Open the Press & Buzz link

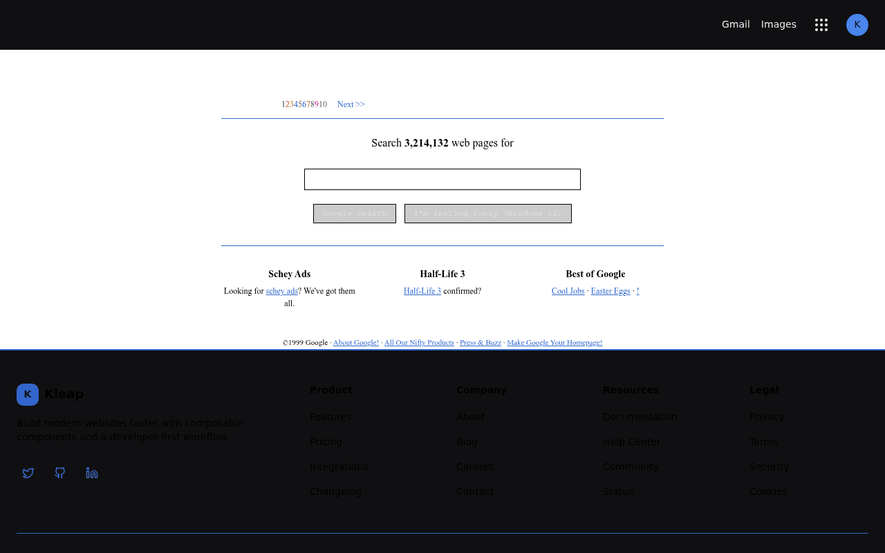coord(481,342)
